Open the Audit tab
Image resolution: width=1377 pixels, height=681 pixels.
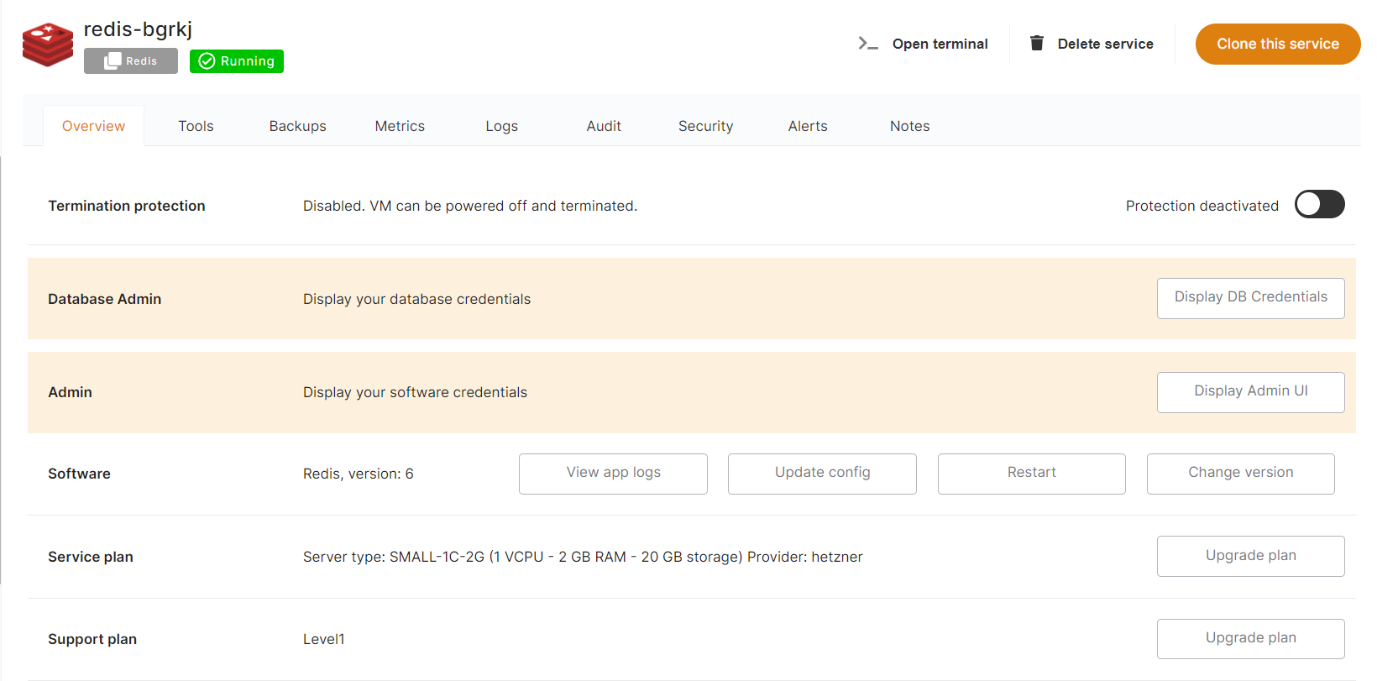click(604, 126)
